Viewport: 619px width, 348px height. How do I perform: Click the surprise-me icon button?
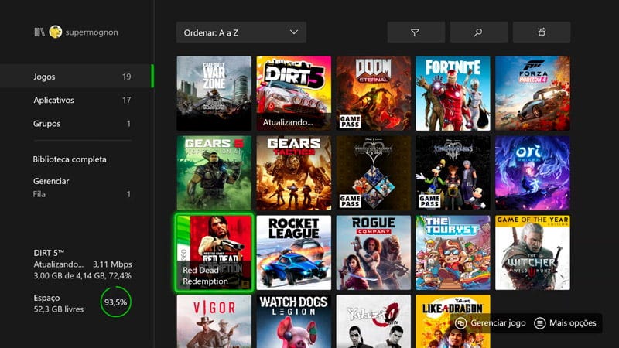[x=541, y=32]
